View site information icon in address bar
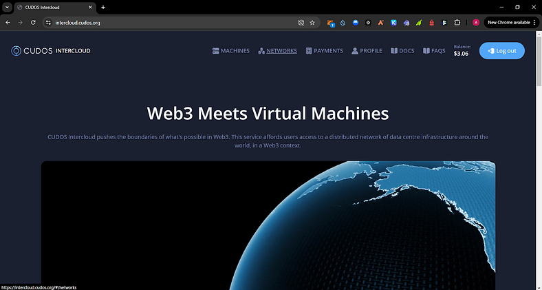The image size is (542, 290). [x=48, y=23]
